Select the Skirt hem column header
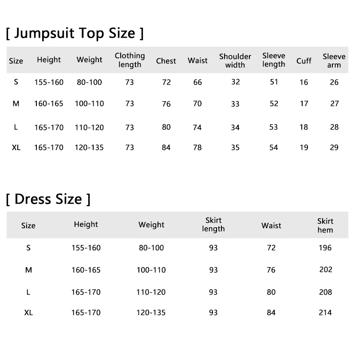Viewport: 355px width, 355px height. 325,225
